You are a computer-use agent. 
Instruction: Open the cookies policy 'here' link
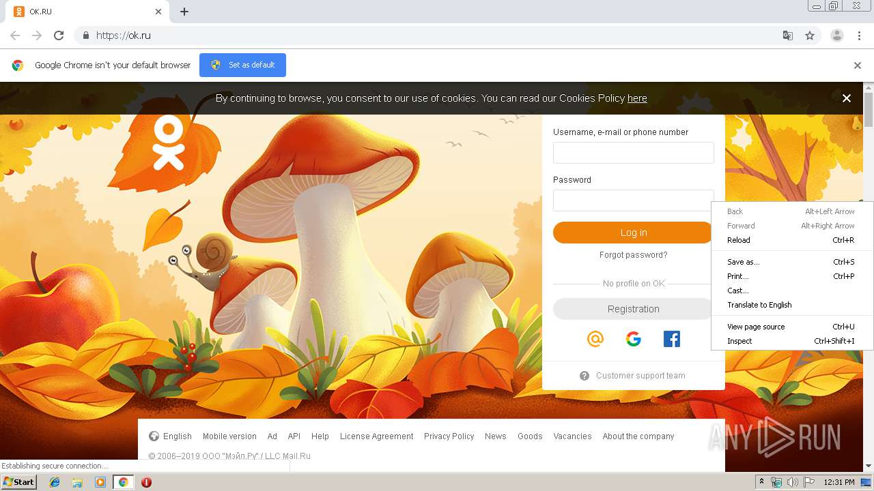[x=637, y=98]
